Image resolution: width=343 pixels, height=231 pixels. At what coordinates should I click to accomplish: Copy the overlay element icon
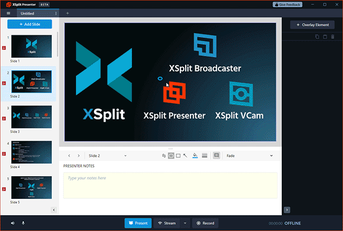click(317, 37)
